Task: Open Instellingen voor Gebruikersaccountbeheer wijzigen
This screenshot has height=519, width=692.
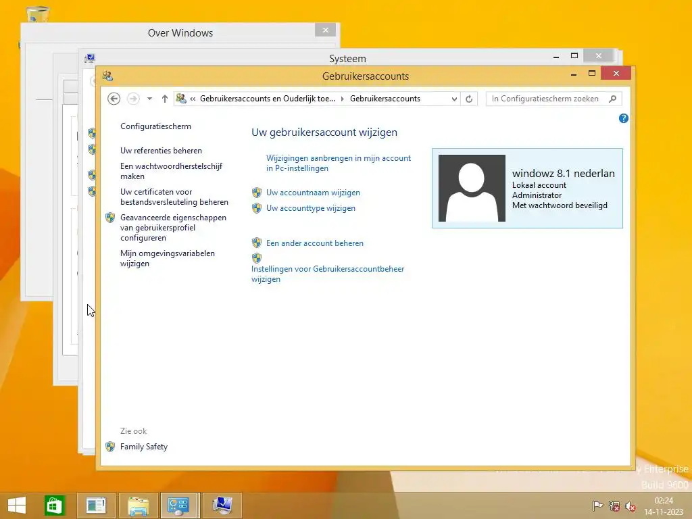Action: [328, 274]
